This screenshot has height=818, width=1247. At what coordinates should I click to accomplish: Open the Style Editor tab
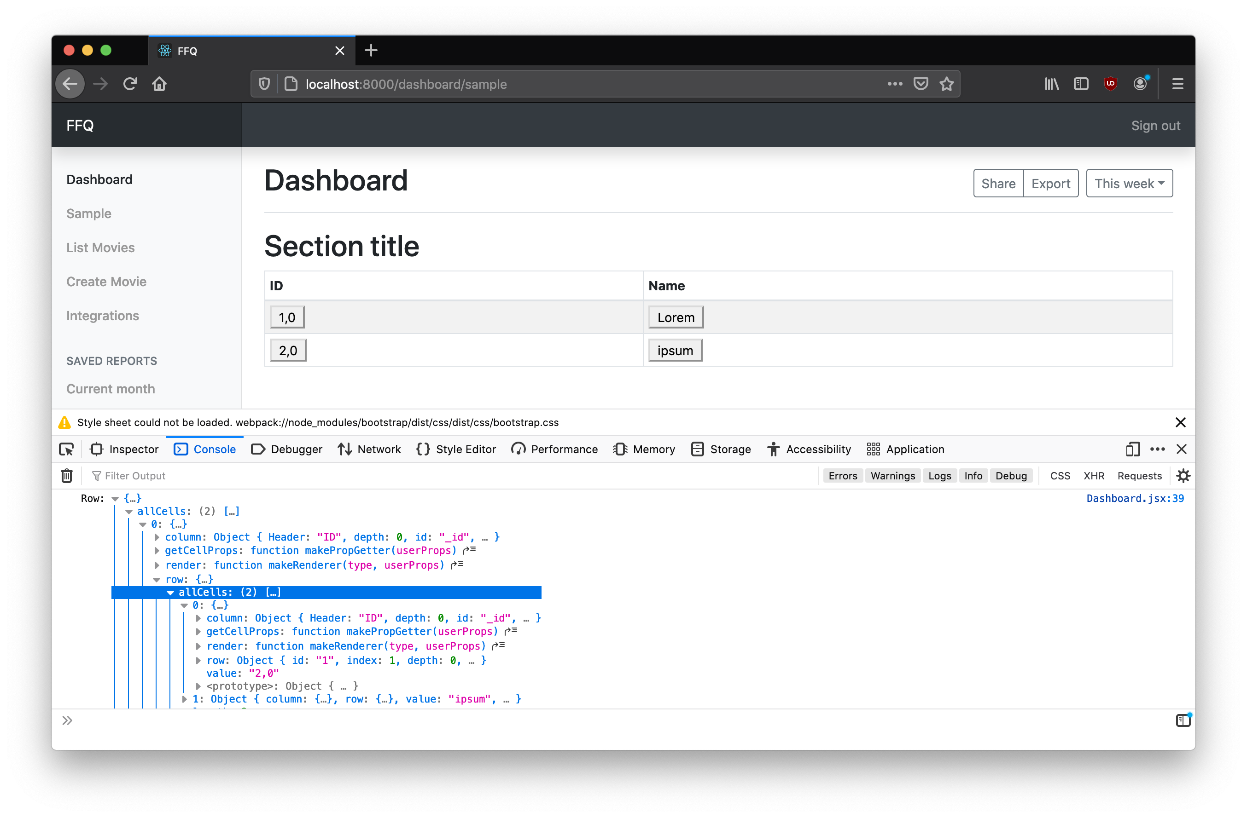point(456,449)
